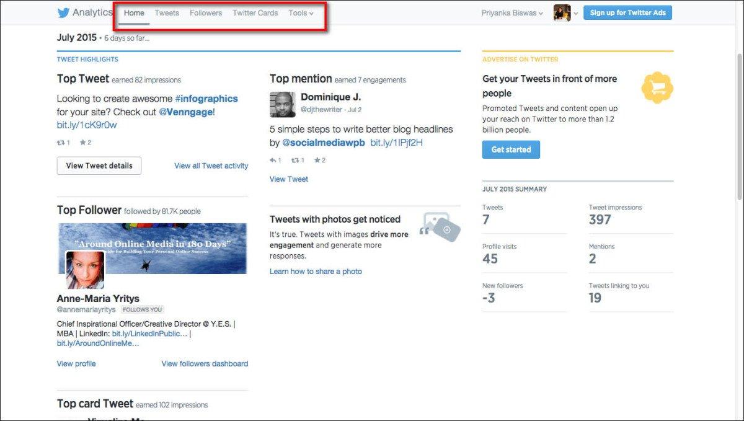Open the bit.ly/1cK9r0w link
The image size is (744, 421).
(x=87, y=125)
